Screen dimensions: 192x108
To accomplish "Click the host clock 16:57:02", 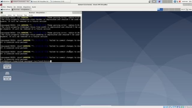I will click(185, 1).
